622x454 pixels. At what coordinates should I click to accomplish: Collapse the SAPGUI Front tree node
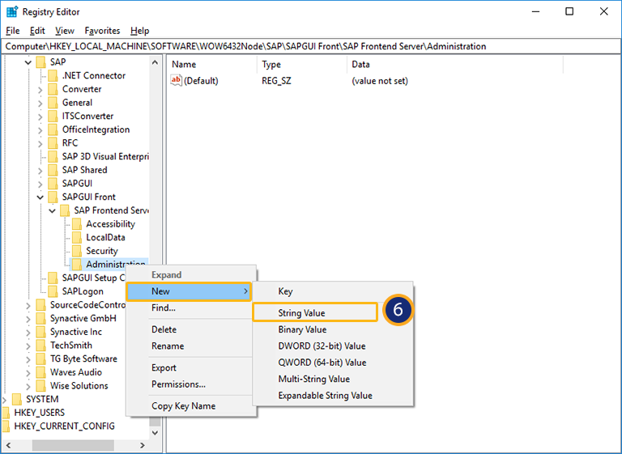tap(40, 197)
